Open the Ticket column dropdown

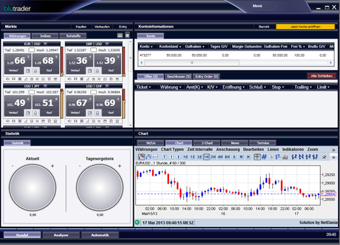[150, 87]
